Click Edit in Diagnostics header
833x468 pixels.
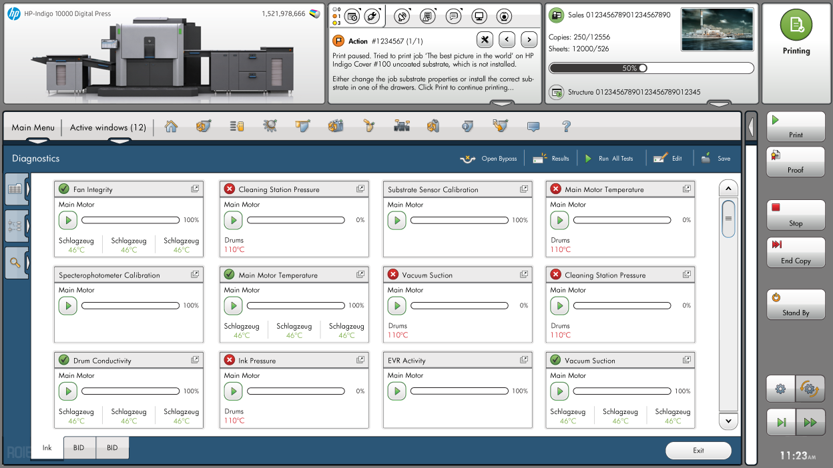click(667, 159)
